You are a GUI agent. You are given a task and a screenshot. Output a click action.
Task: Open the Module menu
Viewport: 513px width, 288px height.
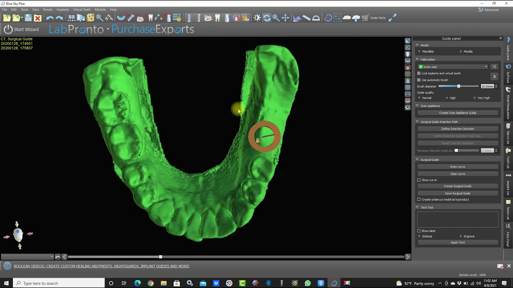pos(100,9)
